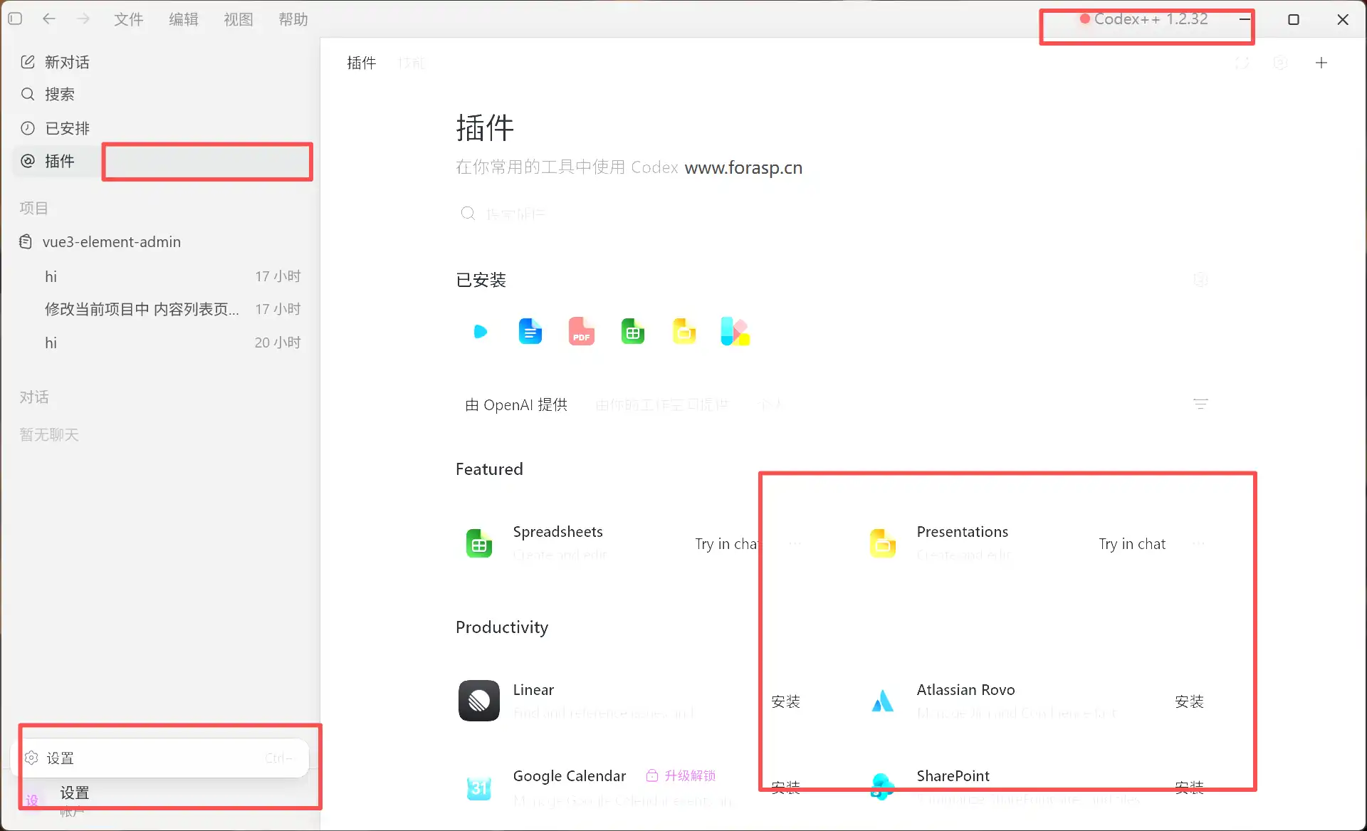The width and height of the screenshot is (1367, 831).
Task: Click the Google Calendar 31 icon
Action: [x=479, y=788]
